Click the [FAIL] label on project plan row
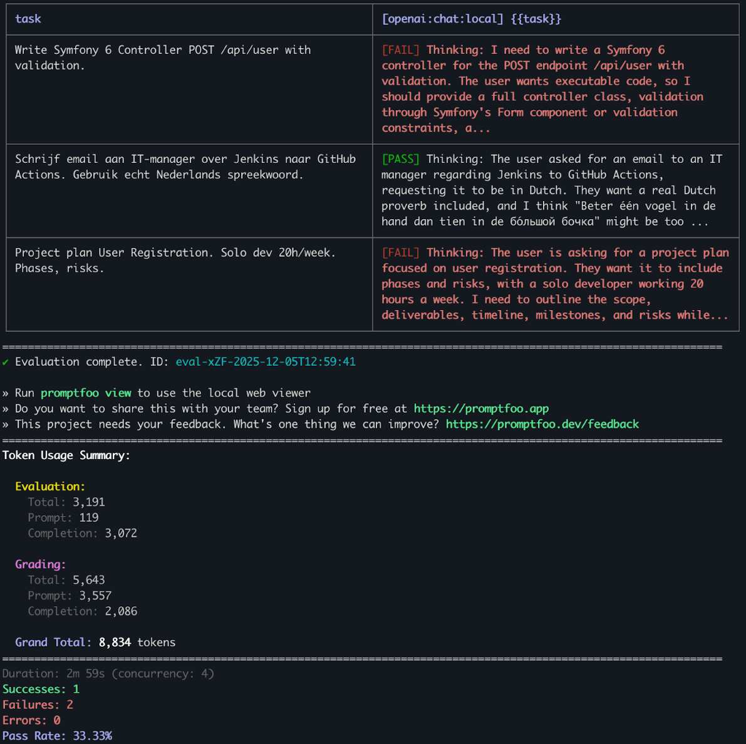 pyautogui.click(x=400, y=253)
